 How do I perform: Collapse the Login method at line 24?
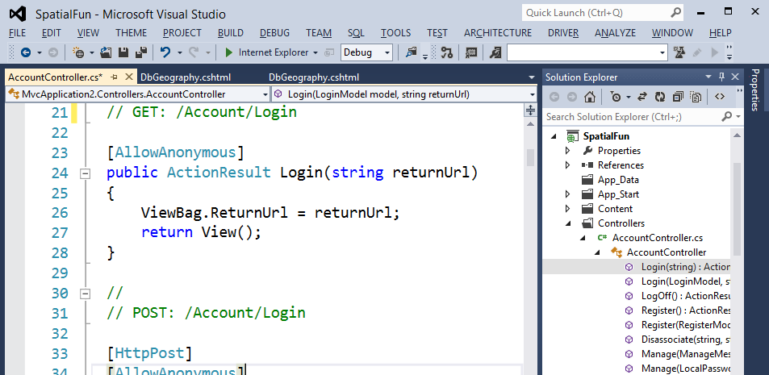pyautogui.click(x=84, y=173)
